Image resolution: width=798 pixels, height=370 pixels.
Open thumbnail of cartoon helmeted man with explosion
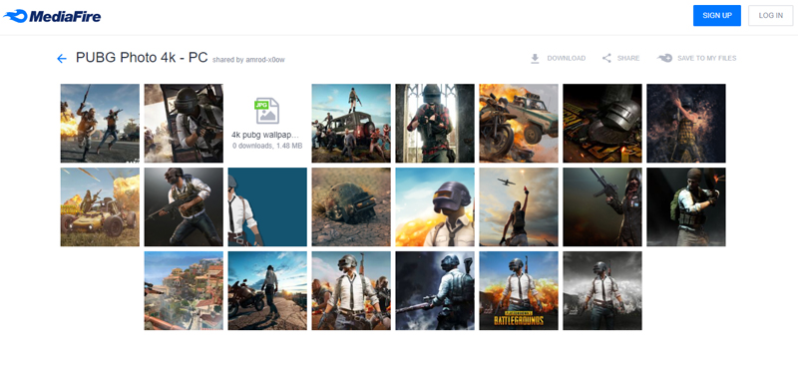point(435,207)
